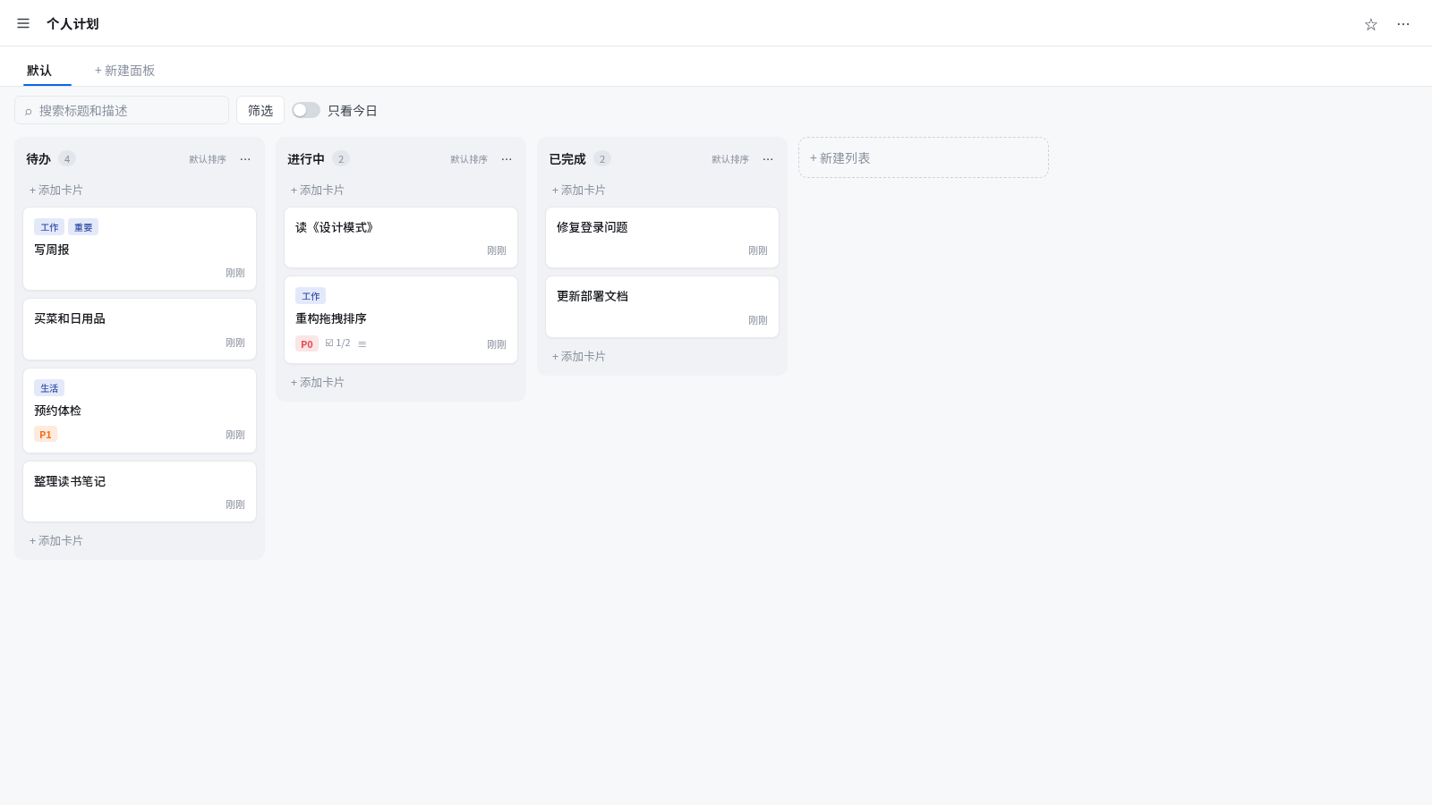The image size is (1432, 805).
Task: Change 进行中 list sort order 默认排序
Action: (469, 159)
